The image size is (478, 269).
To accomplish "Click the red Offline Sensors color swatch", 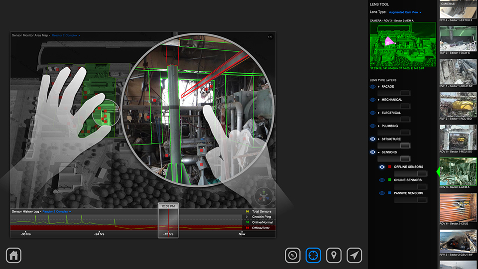I will (x=389, y=167).
